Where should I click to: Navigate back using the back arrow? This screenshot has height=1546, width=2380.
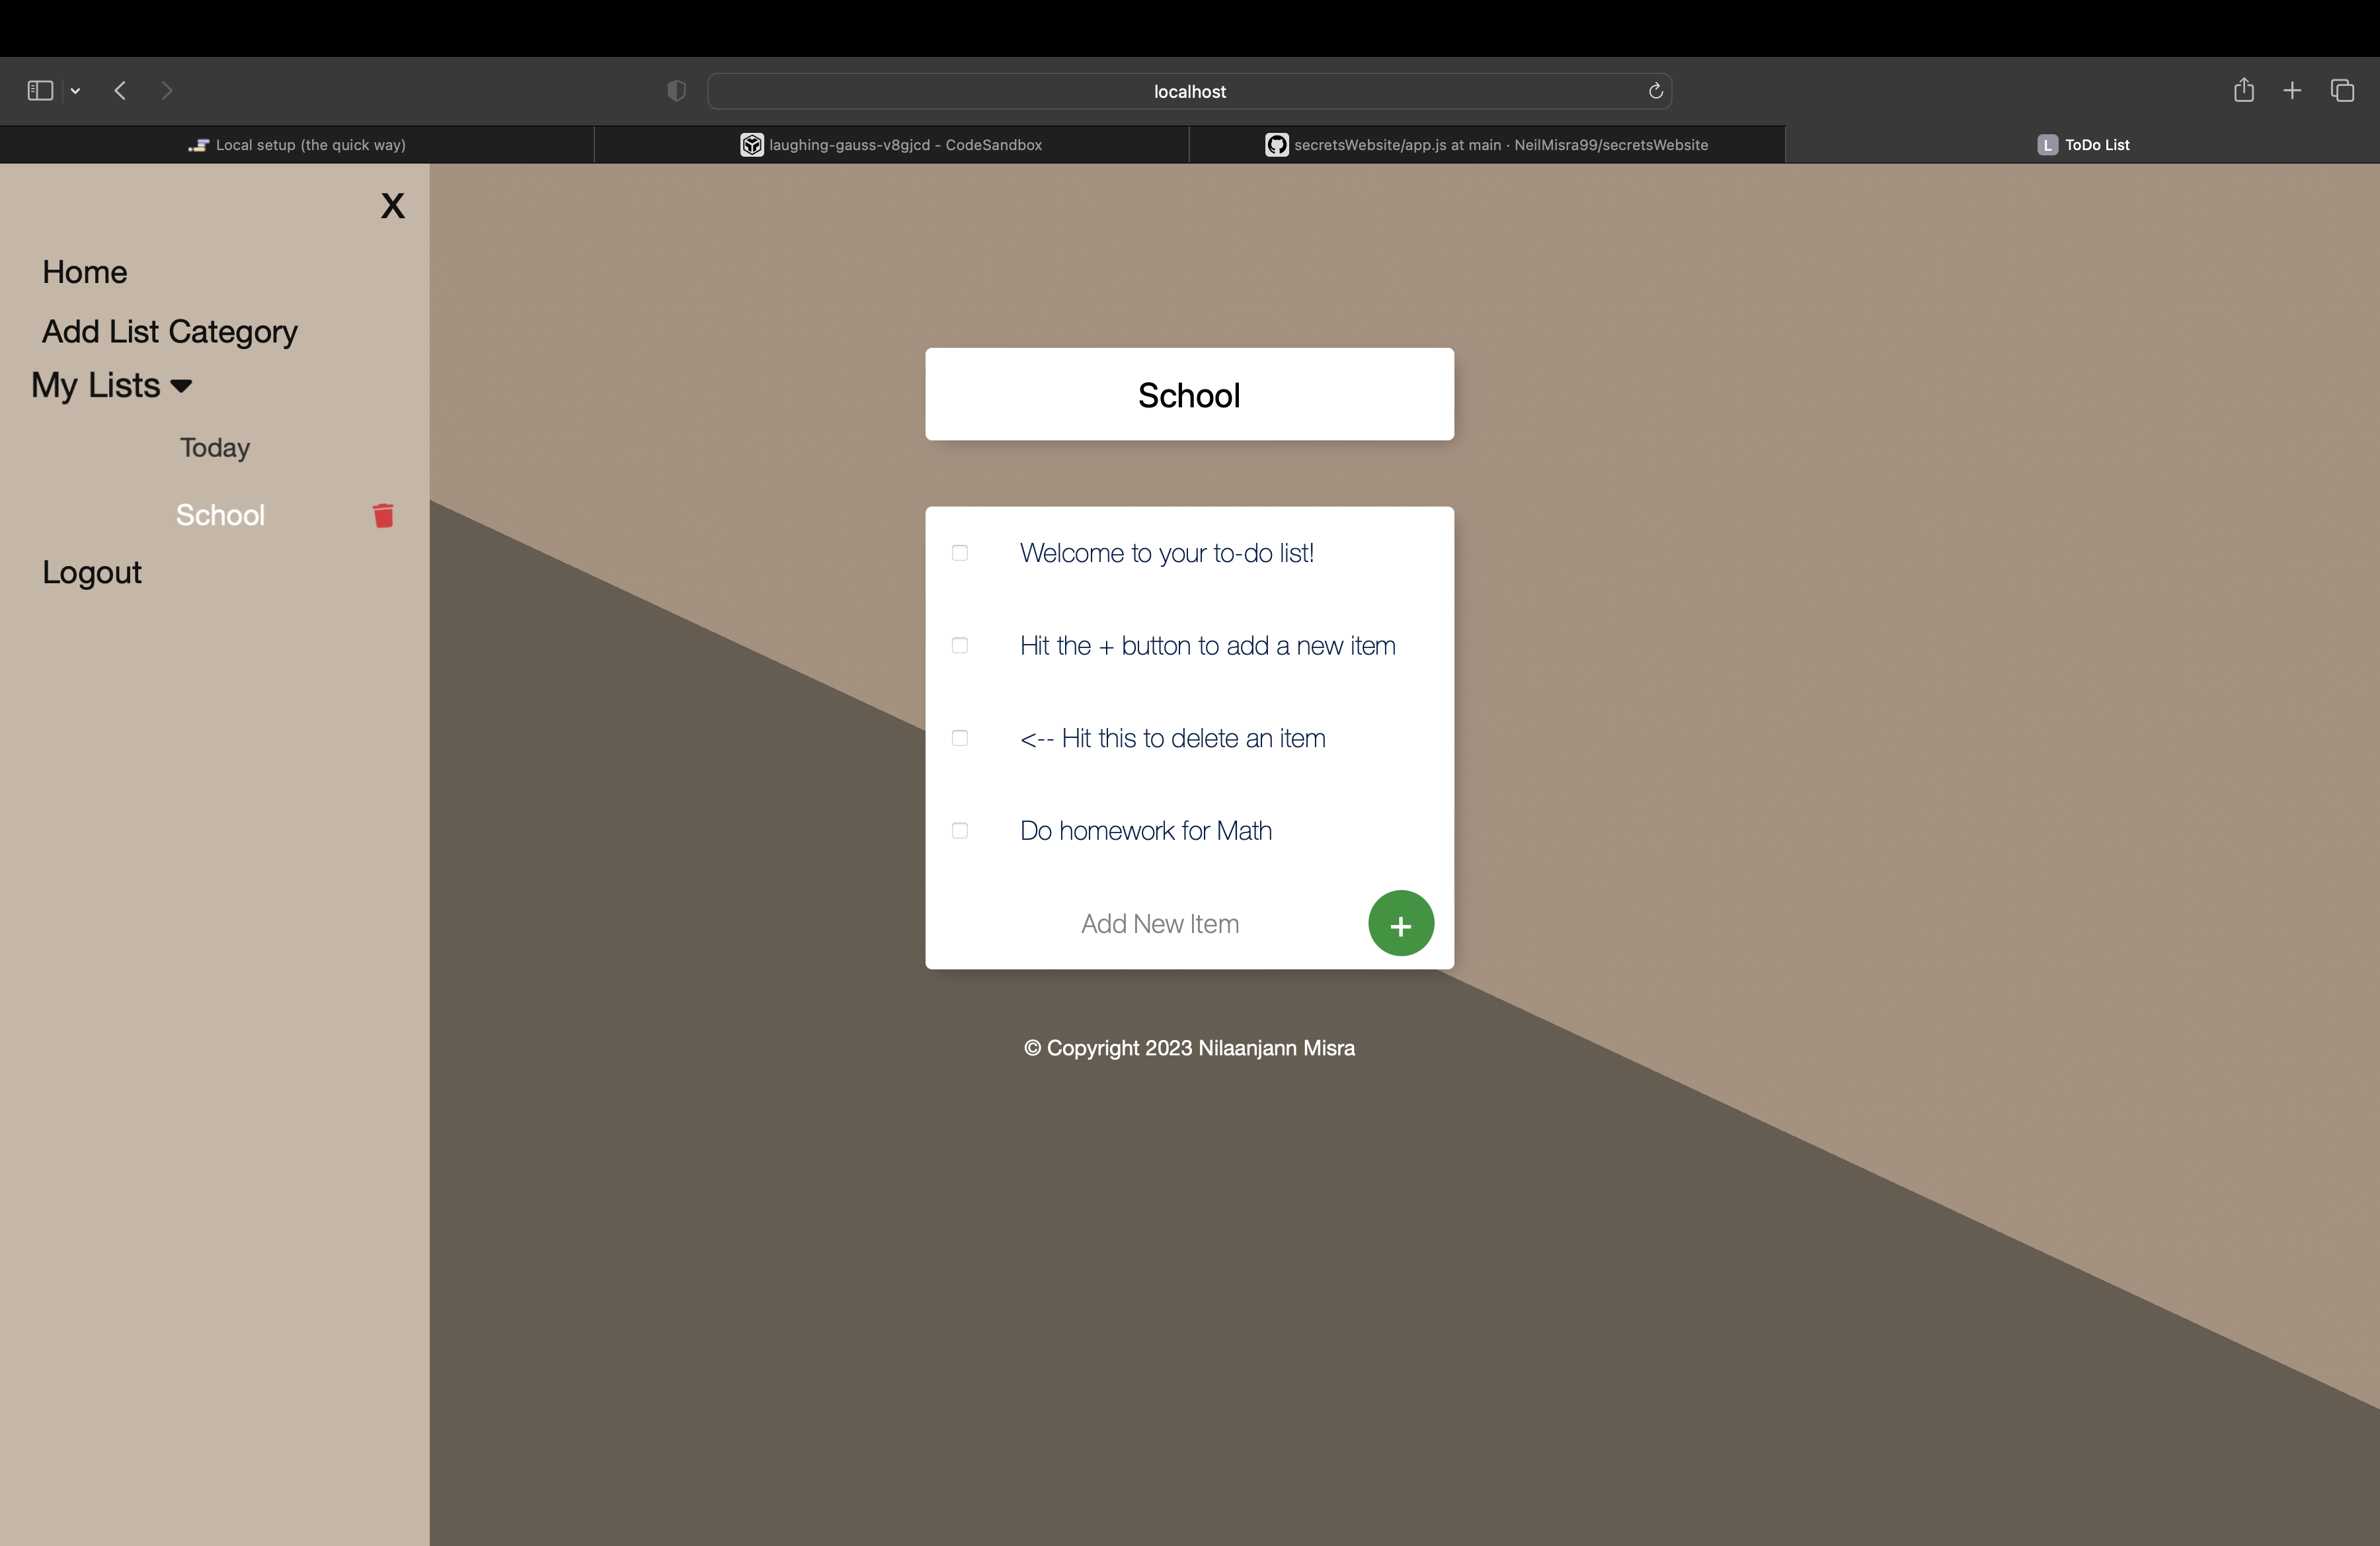click(119, 91)
